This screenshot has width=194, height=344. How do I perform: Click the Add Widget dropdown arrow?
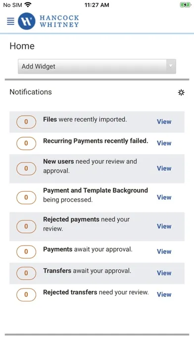[171, 66]
